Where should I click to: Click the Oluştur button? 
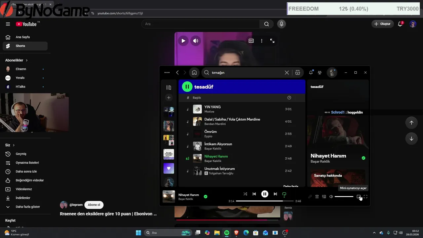[x=382, y=24]
